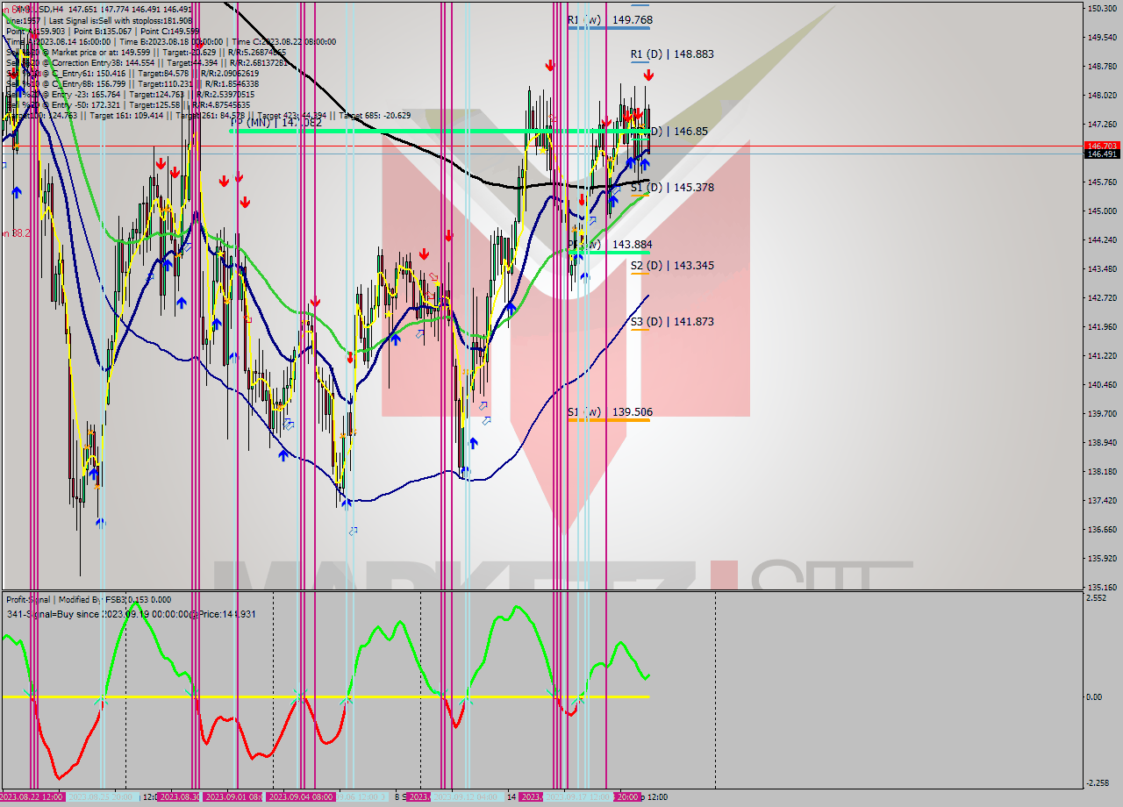The height and width of the screenshot is (807, 1123).
Task: Click the R1 (D) 148.883 resistance label
Action: coord(672,54)
